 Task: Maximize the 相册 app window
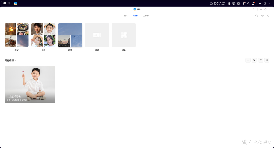click(x=265, y=9)
